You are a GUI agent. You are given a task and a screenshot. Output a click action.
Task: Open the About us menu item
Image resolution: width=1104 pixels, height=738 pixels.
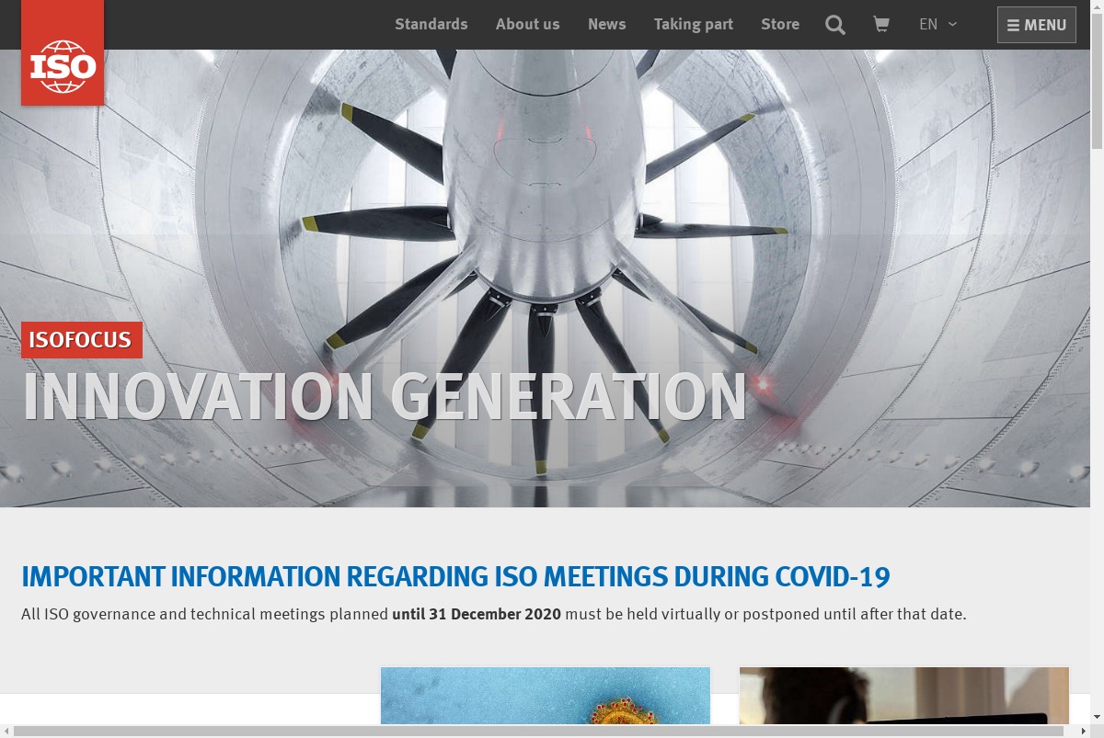click(527, 24)
